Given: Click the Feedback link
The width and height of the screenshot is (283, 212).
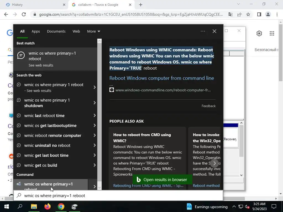Looking at the screenshot, I should 208,106.
